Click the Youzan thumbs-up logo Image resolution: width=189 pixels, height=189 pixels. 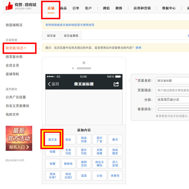click(9, 6)
